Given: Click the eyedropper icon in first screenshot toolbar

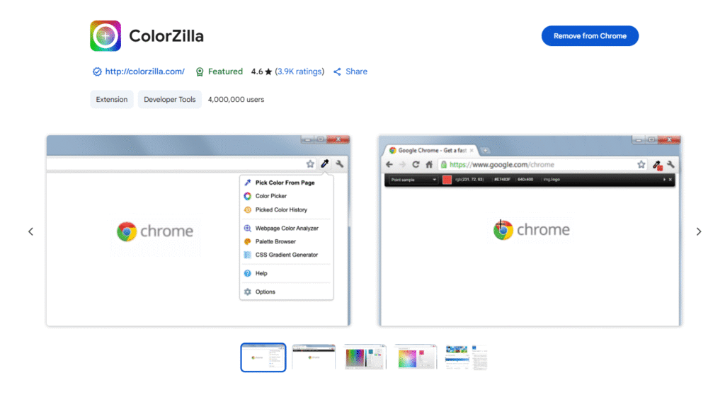Looking at the screenshot, I should (325, 163).
